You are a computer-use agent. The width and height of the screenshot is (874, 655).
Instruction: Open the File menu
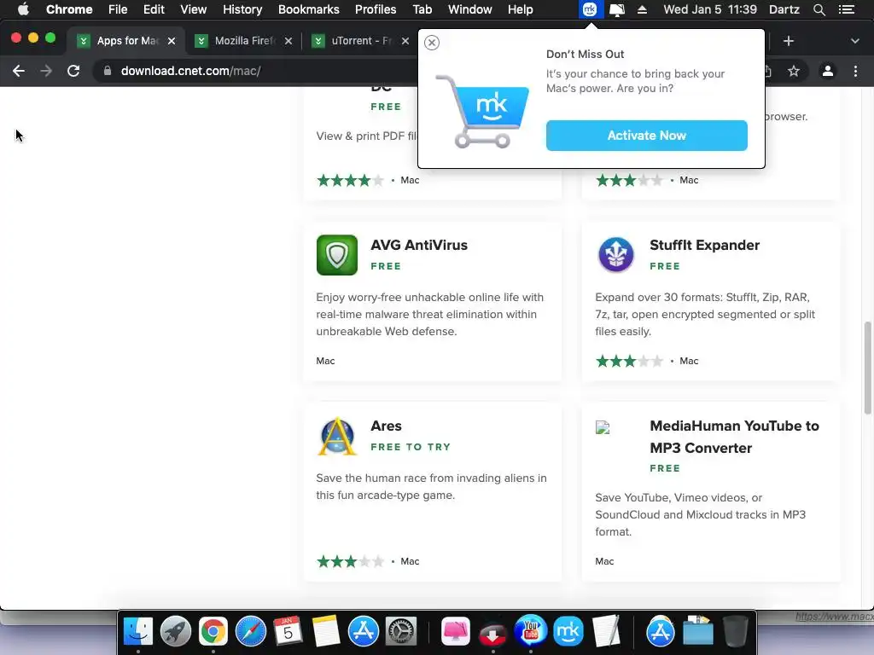click(118, 9)
